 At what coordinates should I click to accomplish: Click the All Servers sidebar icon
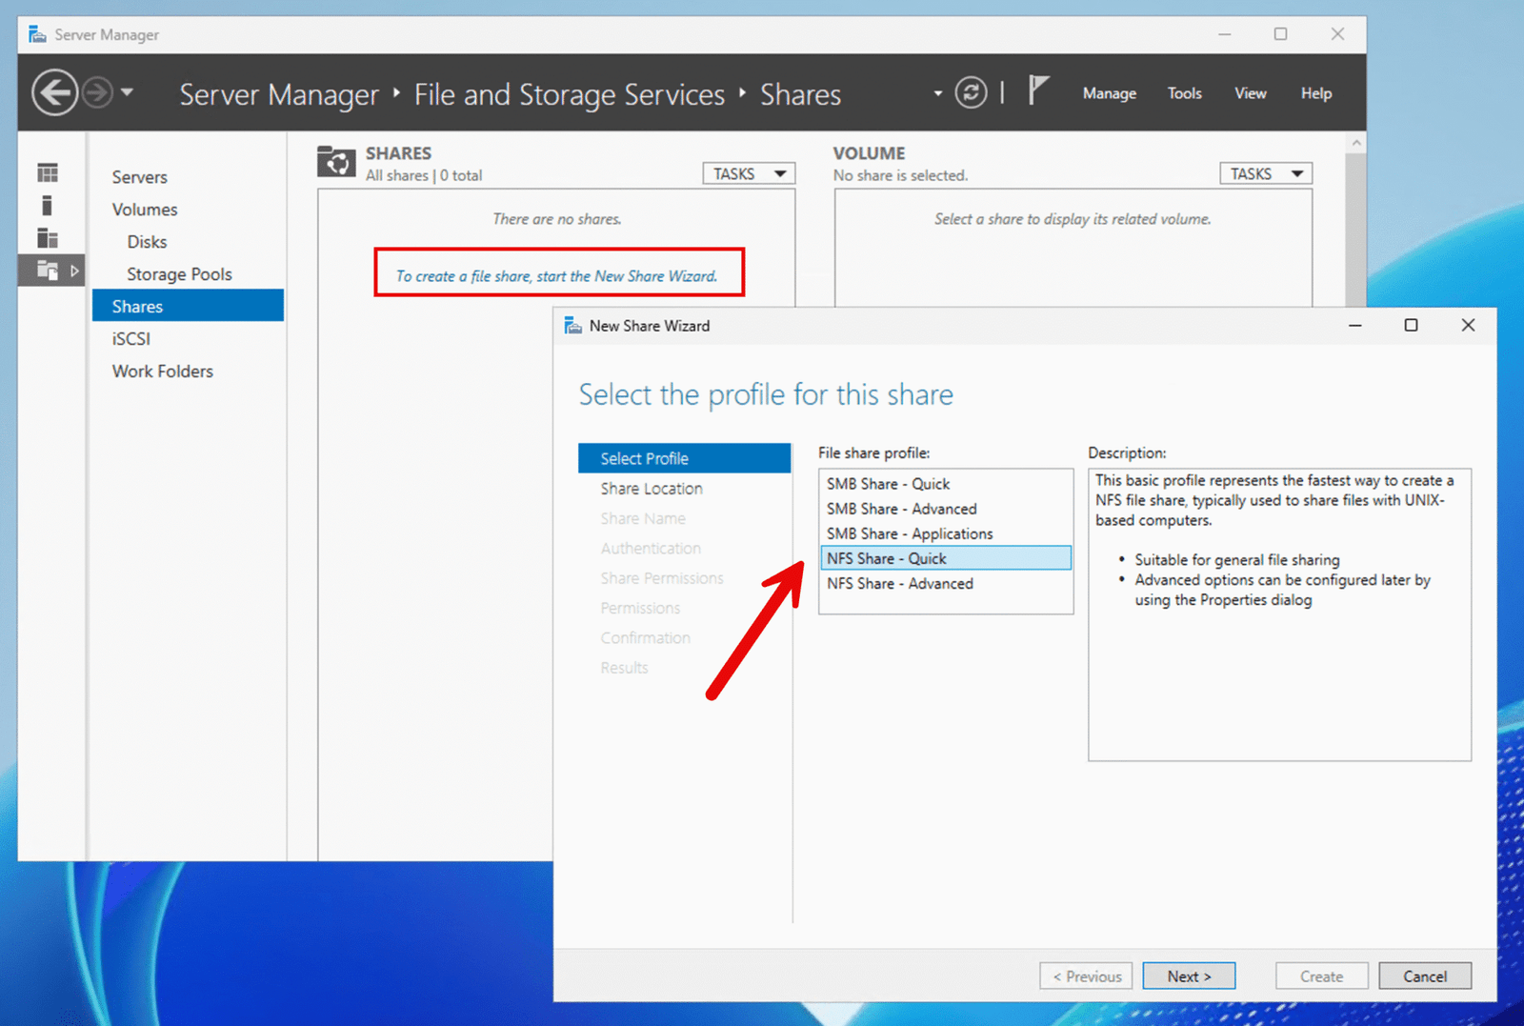coord(47,238)
